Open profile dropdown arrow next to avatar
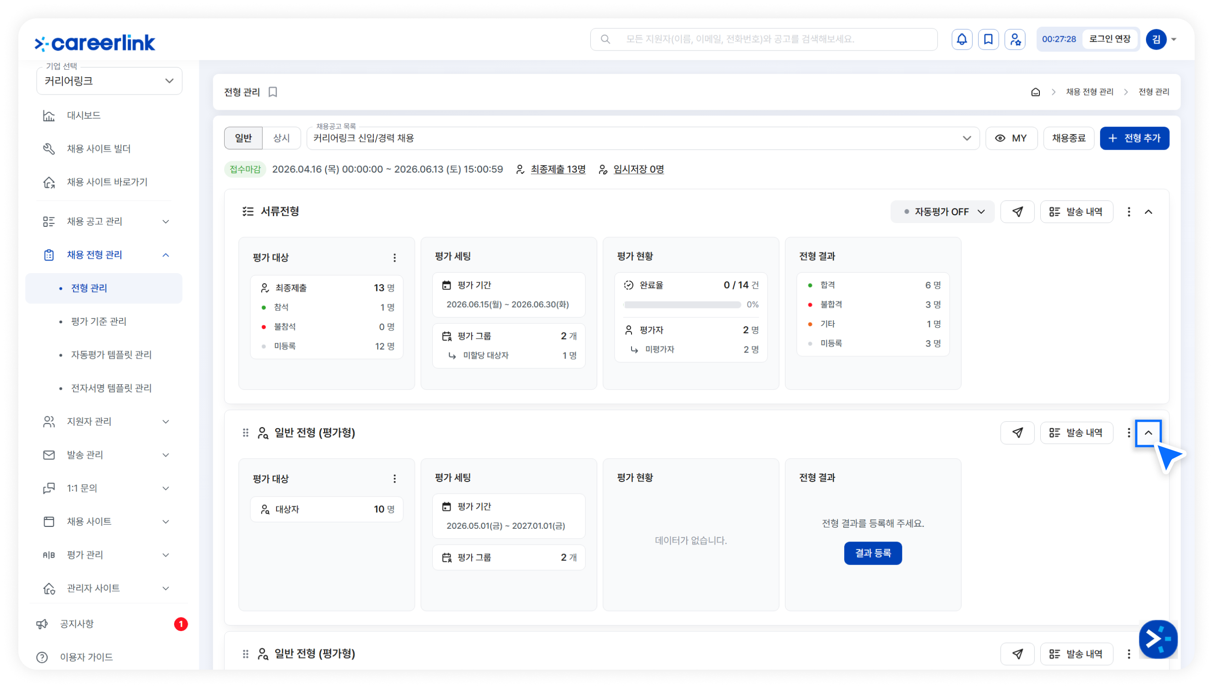 [x=1174, y=39]
